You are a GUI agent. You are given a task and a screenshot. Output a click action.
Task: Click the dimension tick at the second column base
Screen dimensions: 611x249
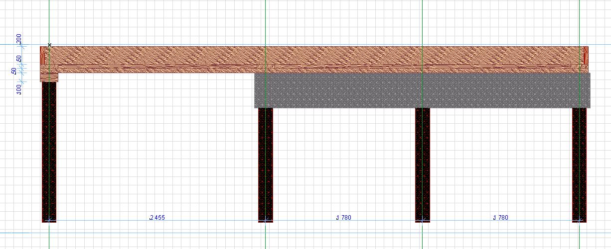pos(266,220)
